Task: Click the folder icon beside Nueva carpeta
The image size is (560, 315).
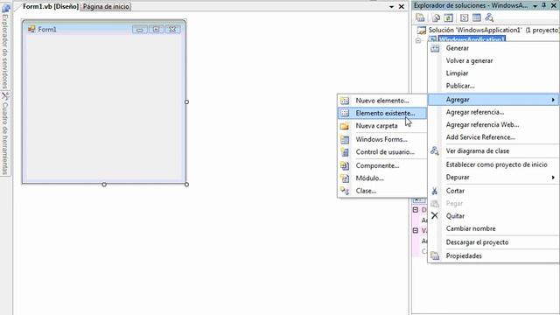Action: coord(345,126)
